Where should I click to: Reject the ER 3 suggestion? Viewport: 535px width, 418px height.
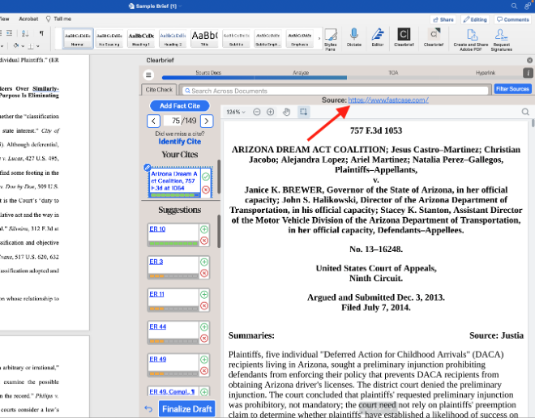205,273
